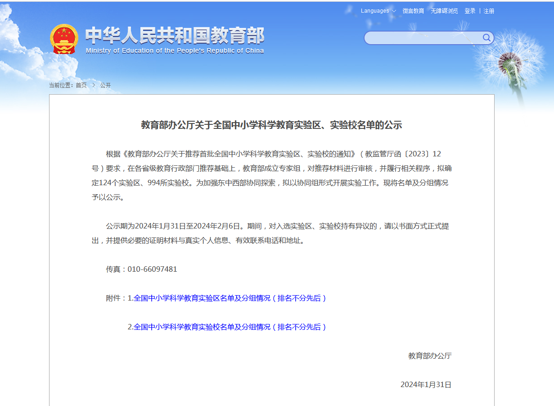554x406 pixels.
Task: Click the 当前位置 breadcrumb label
Action: (61, 85)
